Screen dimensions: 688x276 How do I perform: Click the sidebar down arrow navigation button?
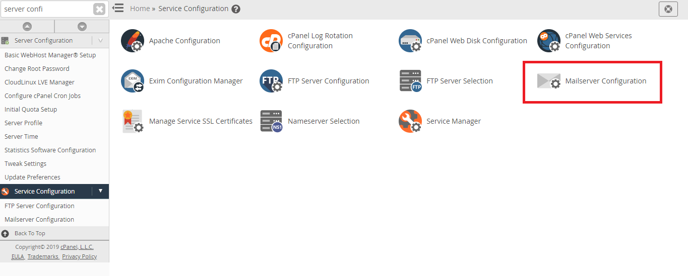coord(82,27)
